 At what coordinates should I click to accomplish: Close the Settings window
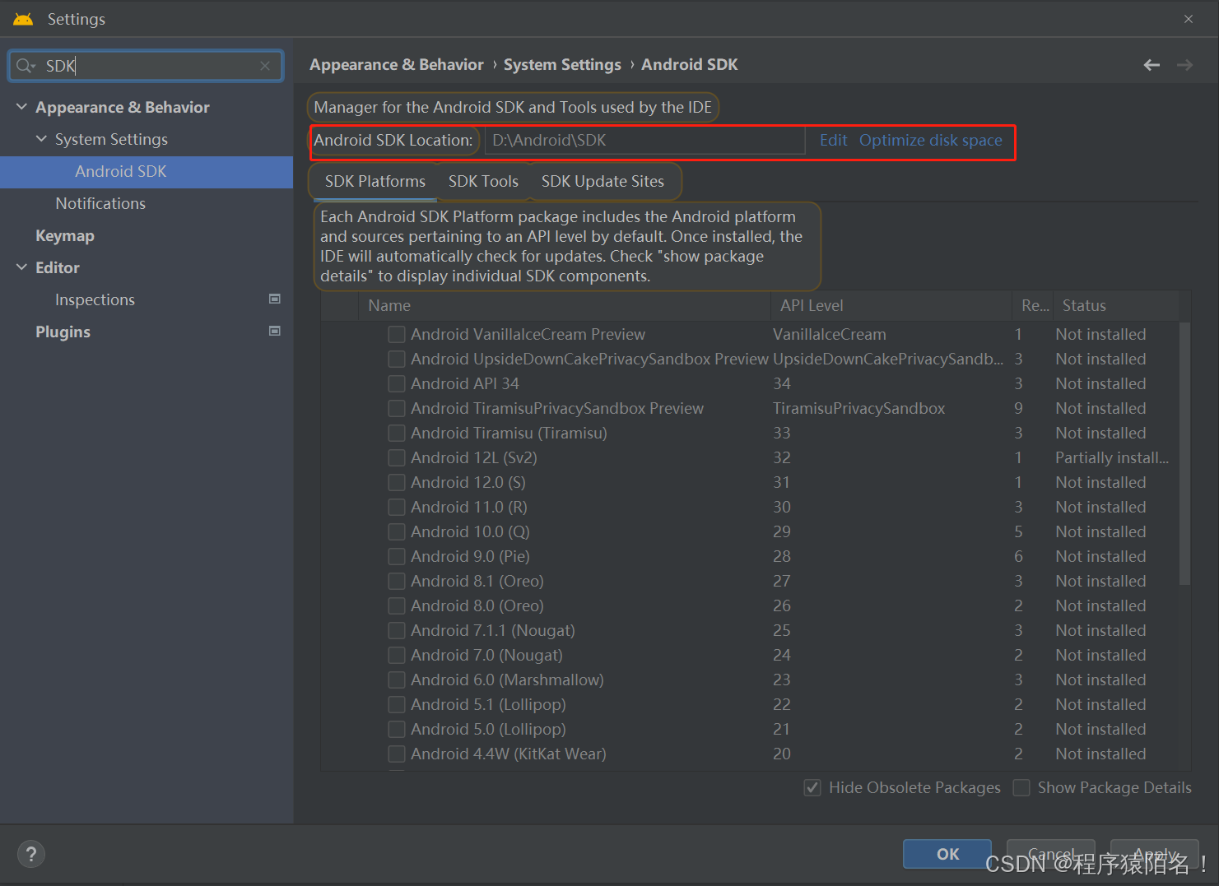point(1189,19)
